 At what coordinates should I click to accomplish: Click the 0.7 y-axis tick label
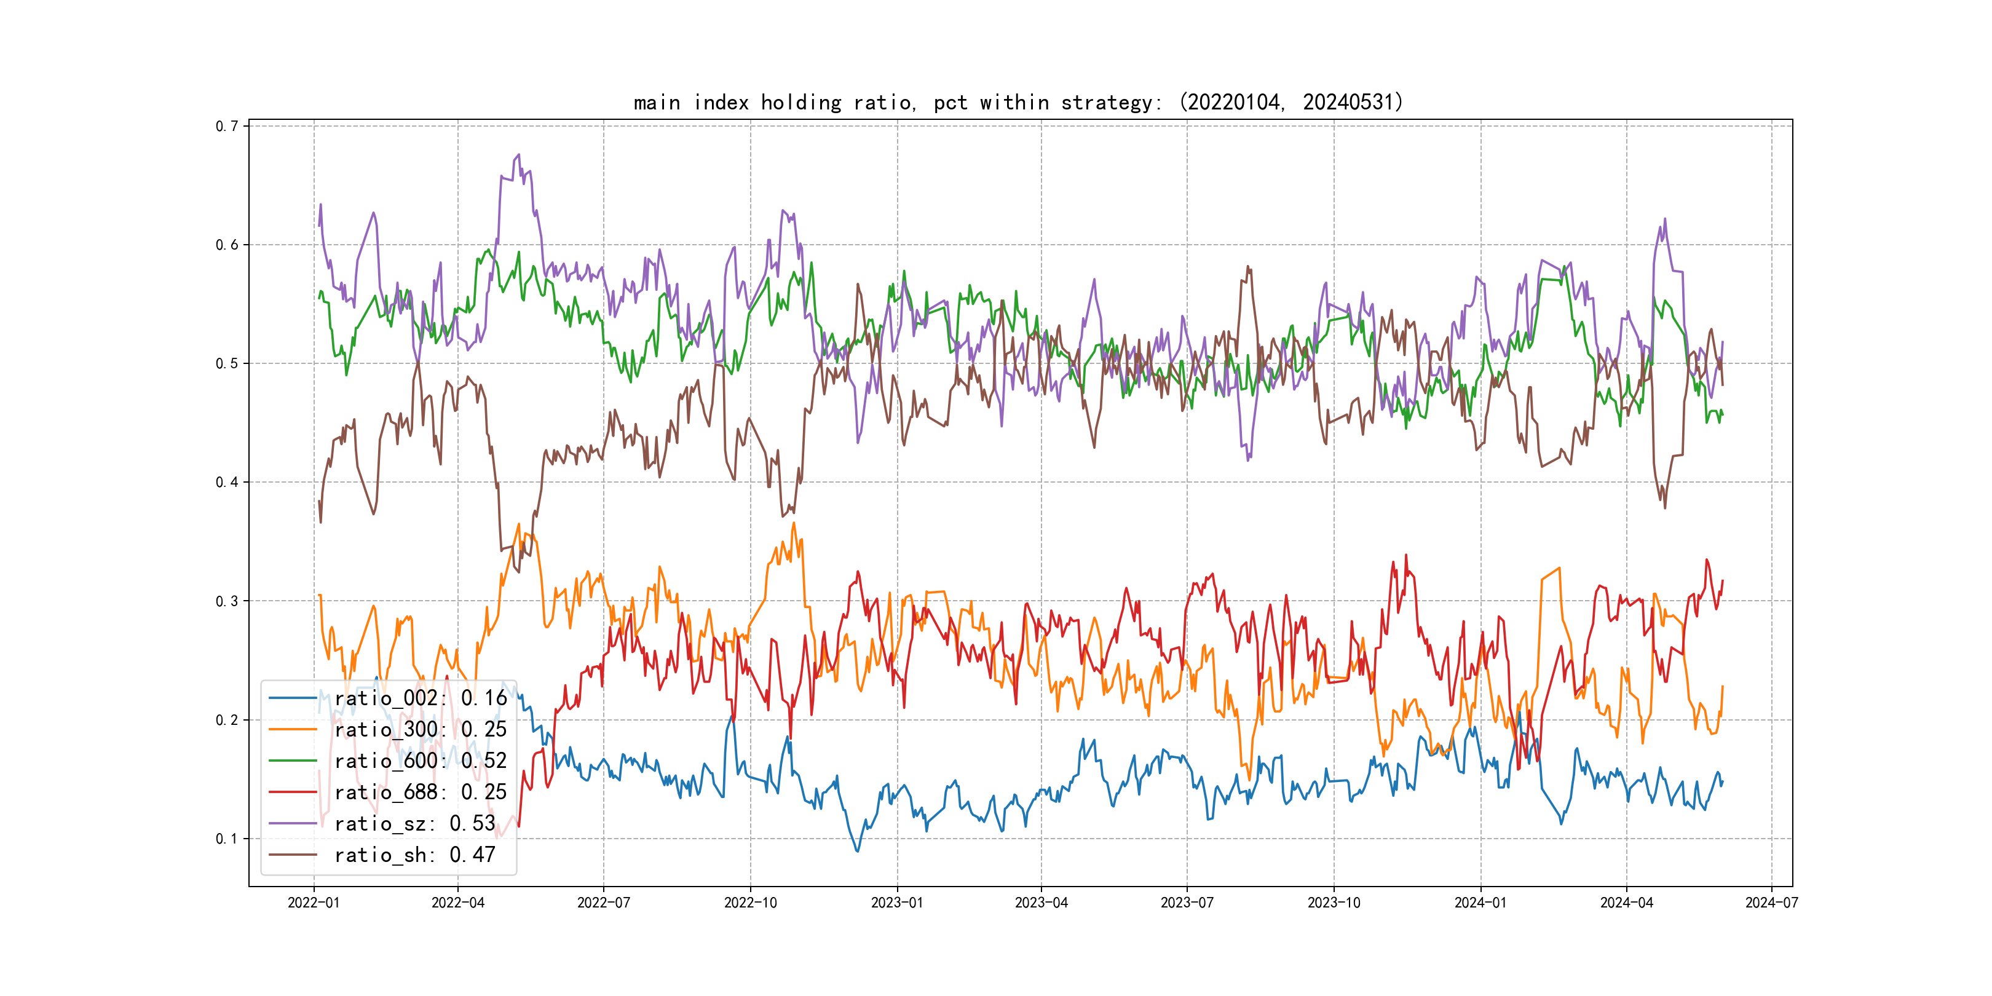(227, 126)
